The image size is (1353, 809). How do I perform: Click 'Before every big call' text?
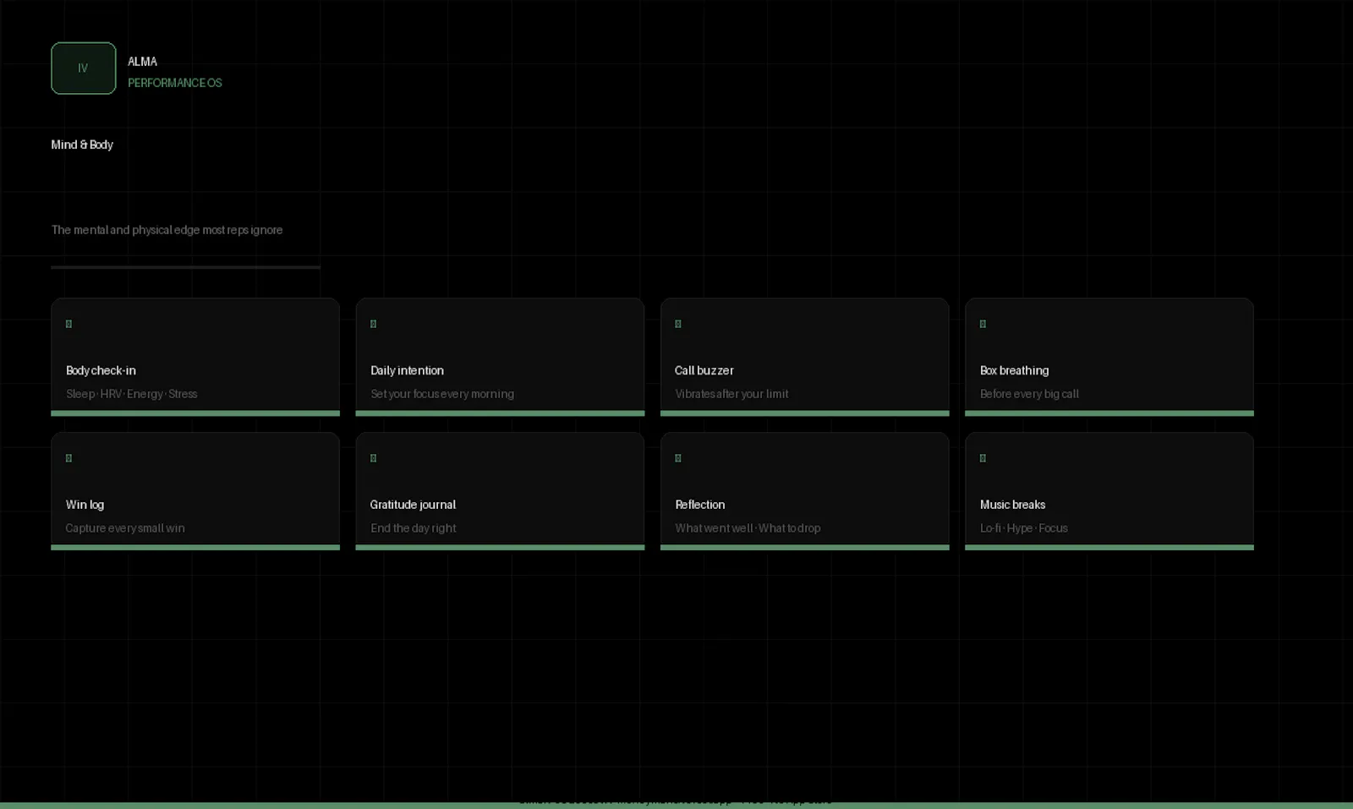coord(1029,394)
